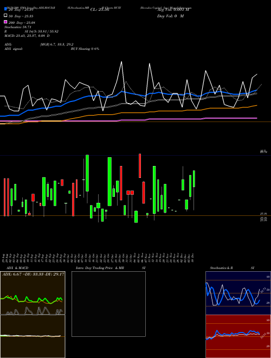
Task: Click the ADX and MACD indicator chart panel
Action: pyautogui.click(x=33, y=315)
